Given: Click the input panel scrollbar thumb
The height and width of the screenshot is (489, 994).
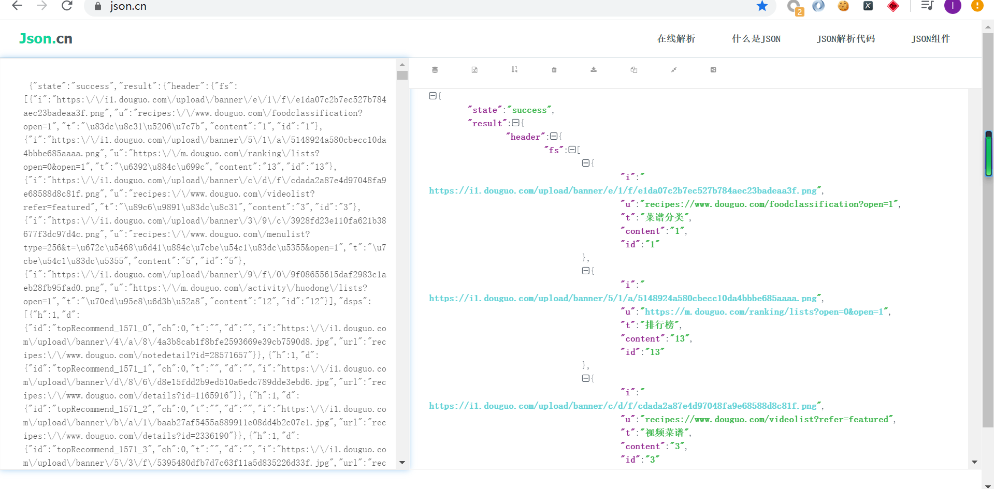Looking at the screenshot, I should [x=402, y=76].
